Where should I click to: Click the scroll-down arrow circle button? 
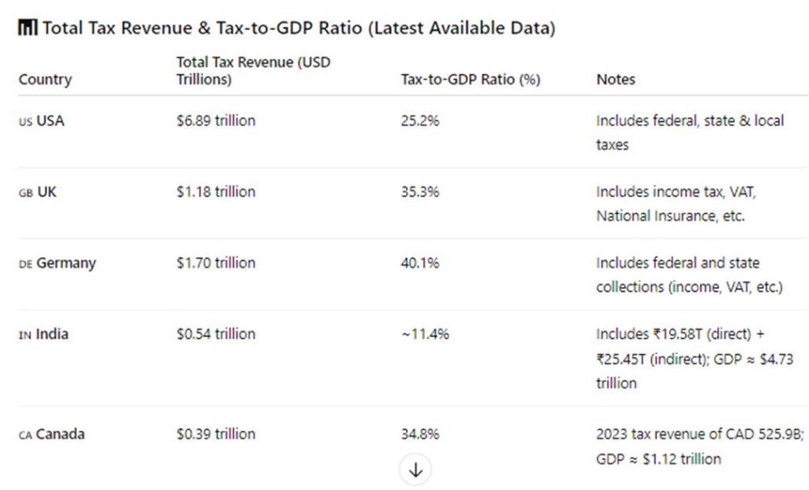coord(416,470)
